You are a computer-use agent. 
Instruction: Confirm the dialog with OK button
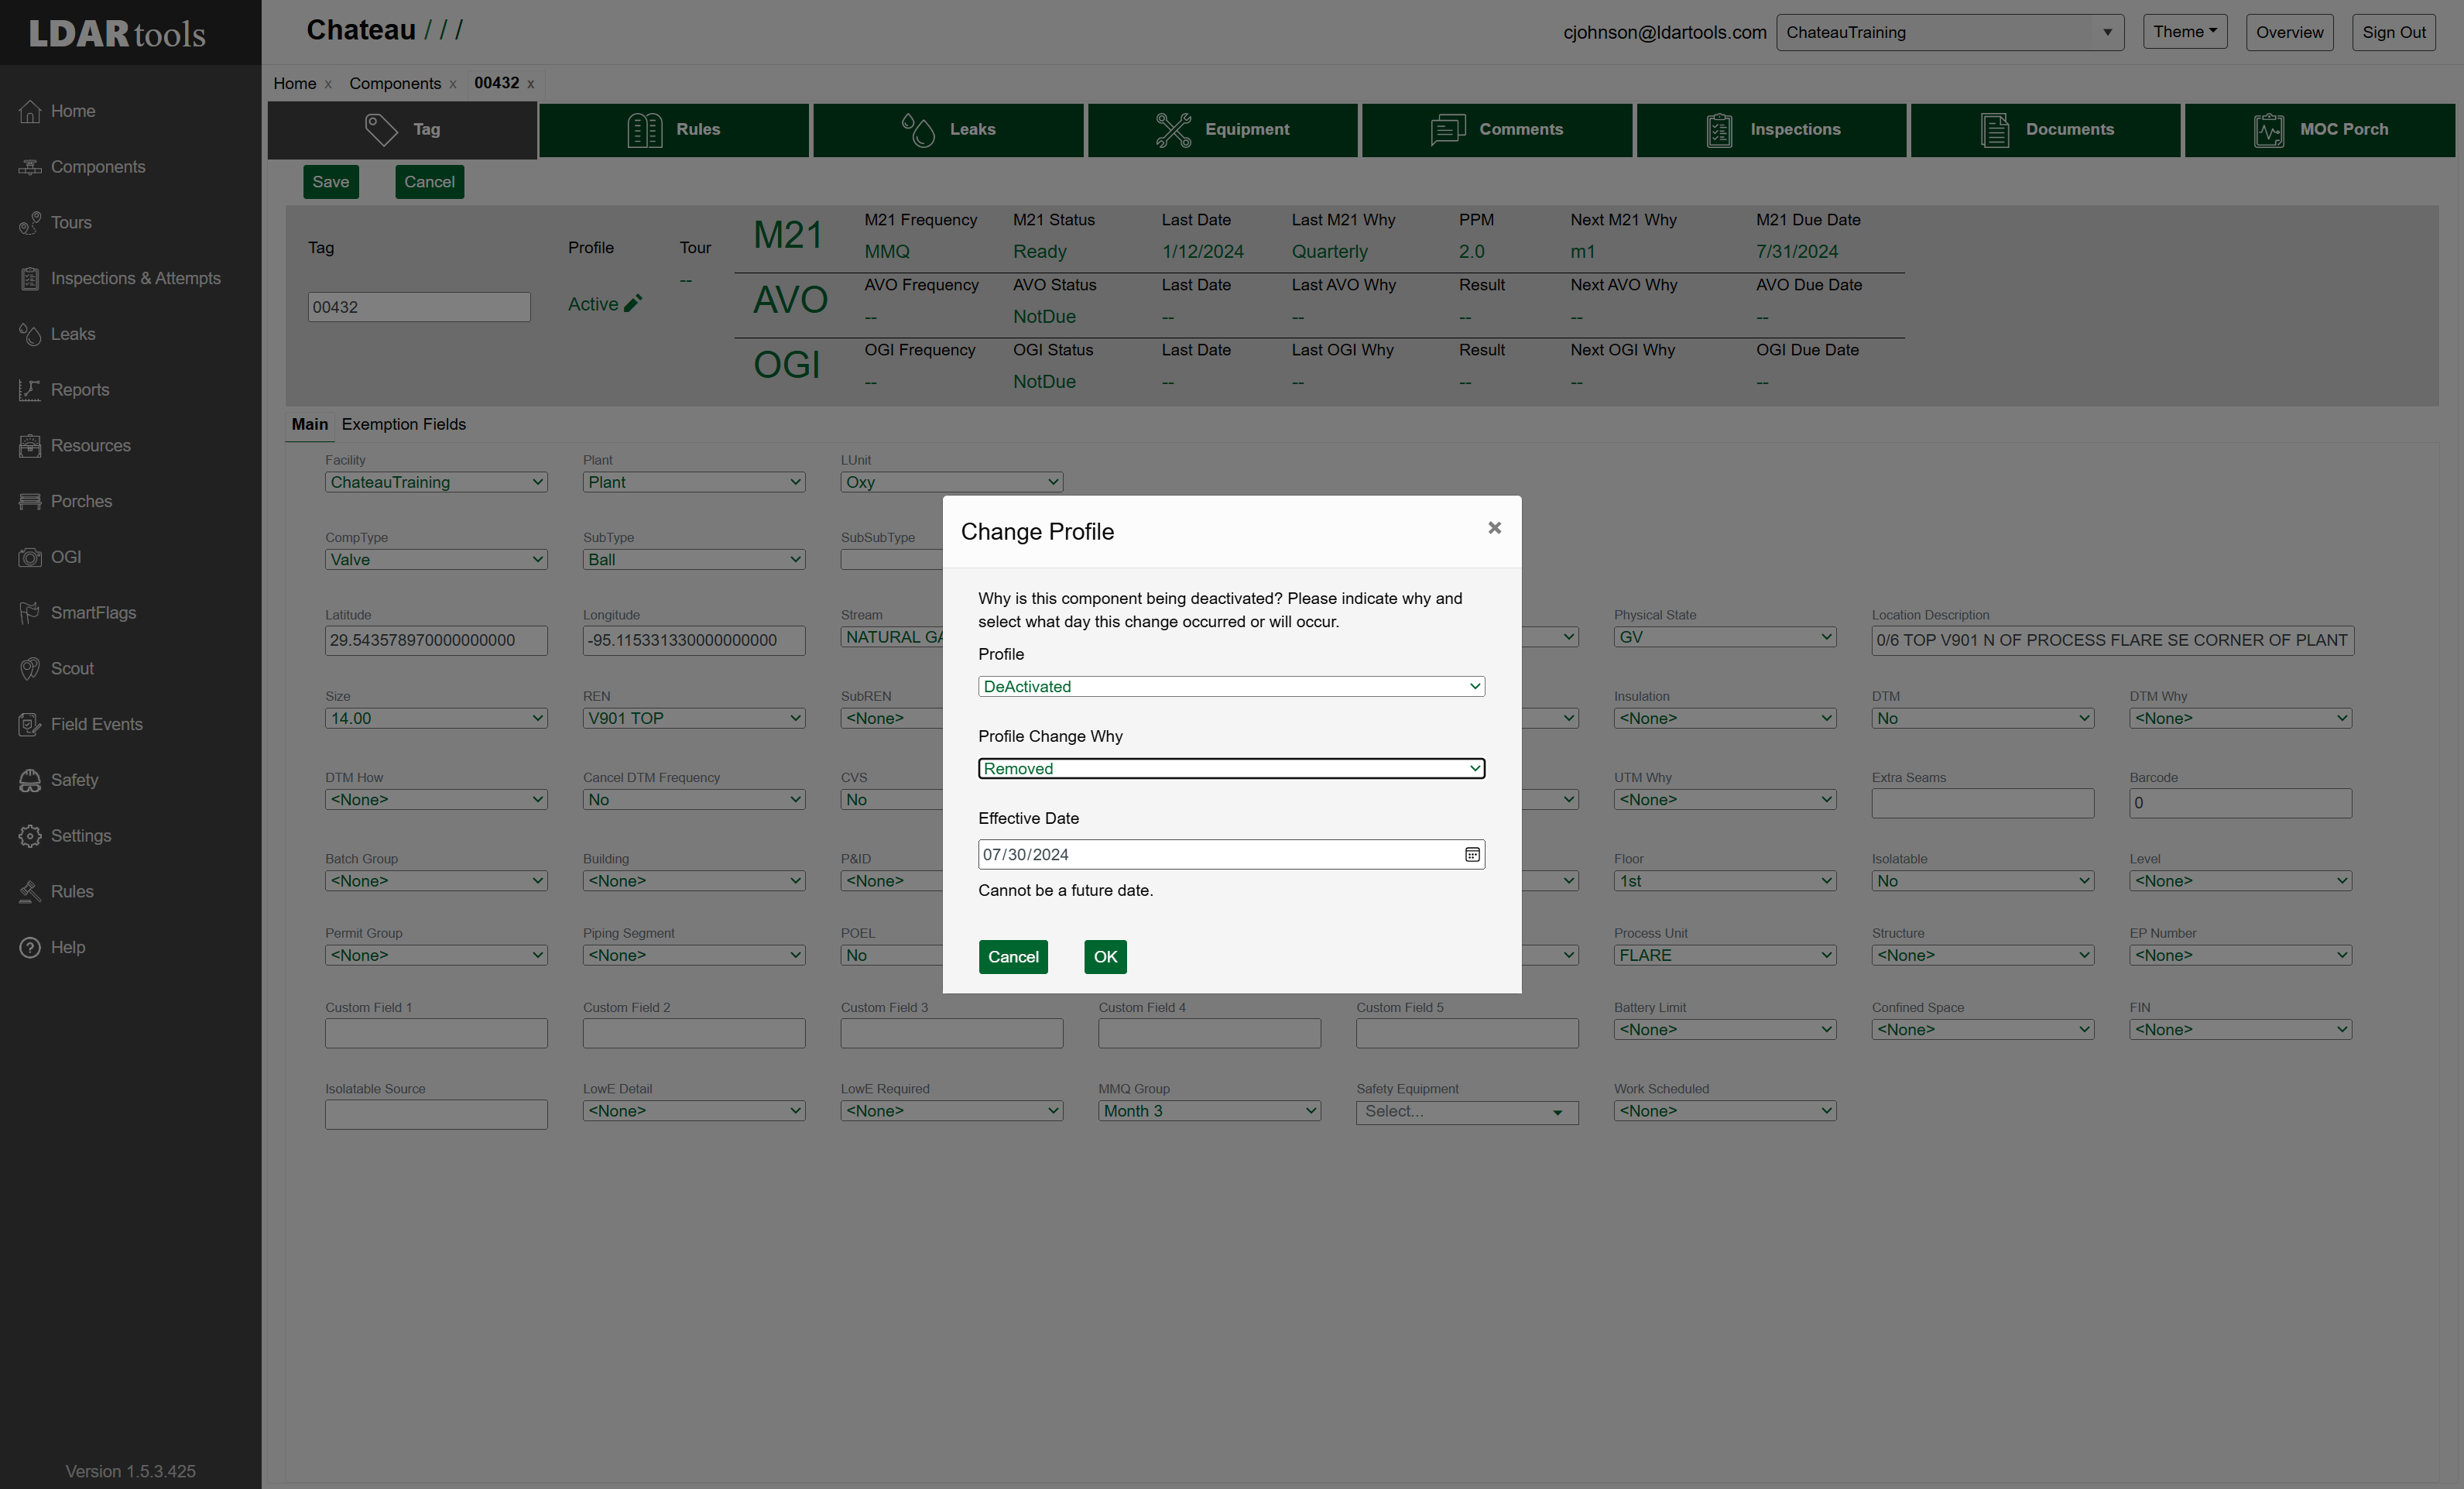click(x=1105, y=957)
